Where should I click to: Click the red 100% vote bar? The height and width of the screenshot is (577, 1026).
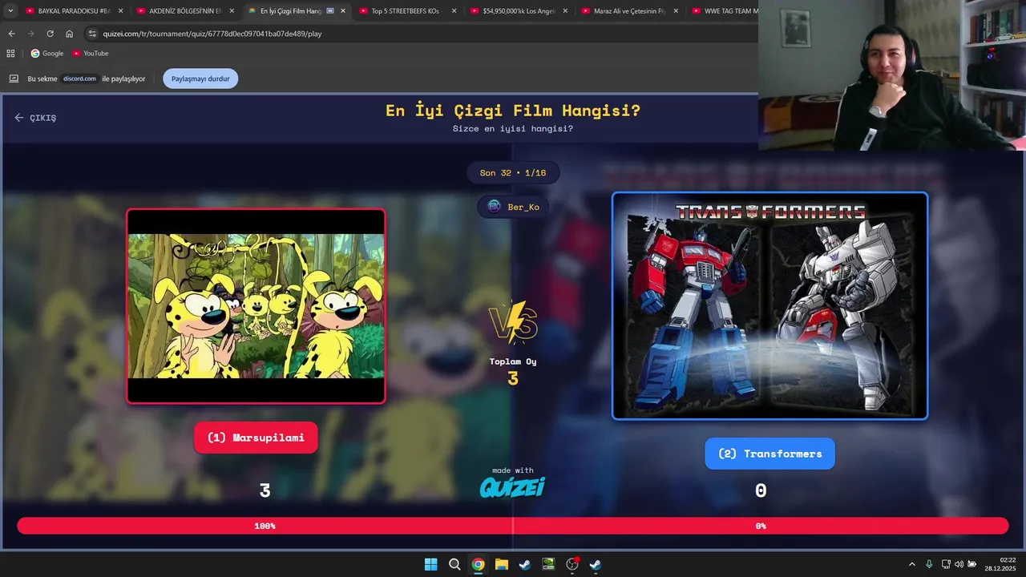265,526
